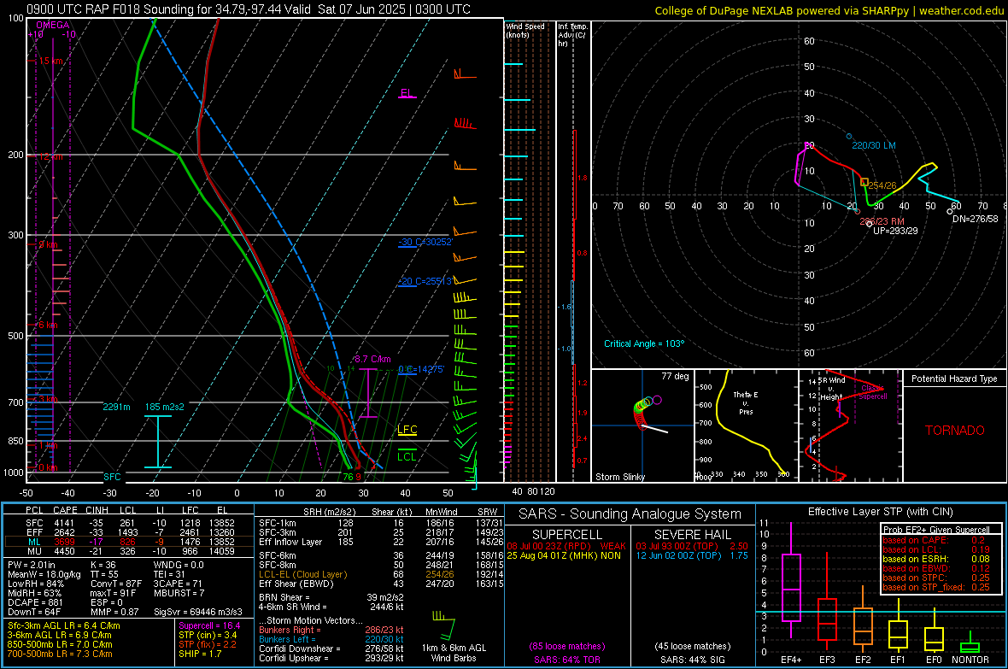Viewport: 1008px width, 669px height.
Task: Click the '185 m2s2' helicity label
Action: click(x=165, y=408)
